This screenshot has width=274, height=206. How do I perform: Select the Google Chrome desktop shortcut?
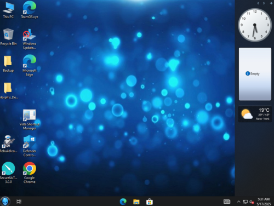pyautogui.click(x=30, y=173)
